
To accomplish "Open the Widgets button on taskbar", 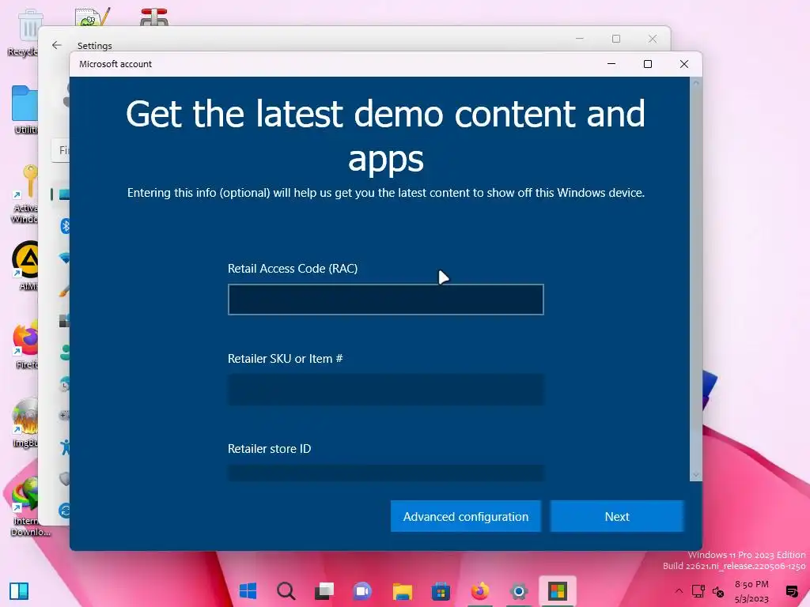I will [19, 591].
